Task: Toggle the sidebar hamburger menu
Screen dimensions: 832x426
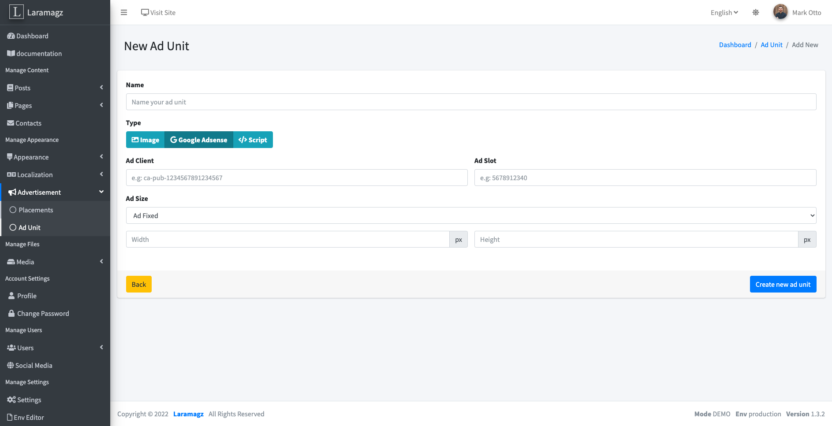Action: 124,12
